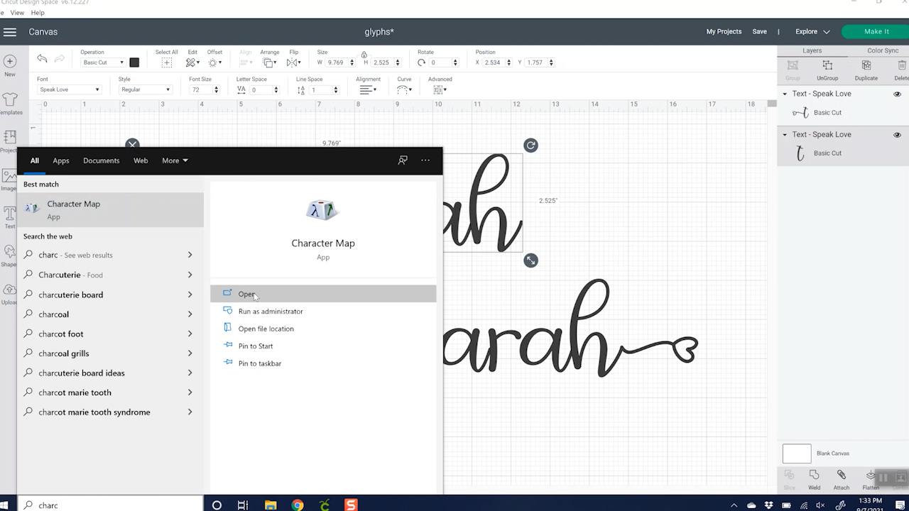
Task: Click the Font Size 72 field
Action: [201, 89]
